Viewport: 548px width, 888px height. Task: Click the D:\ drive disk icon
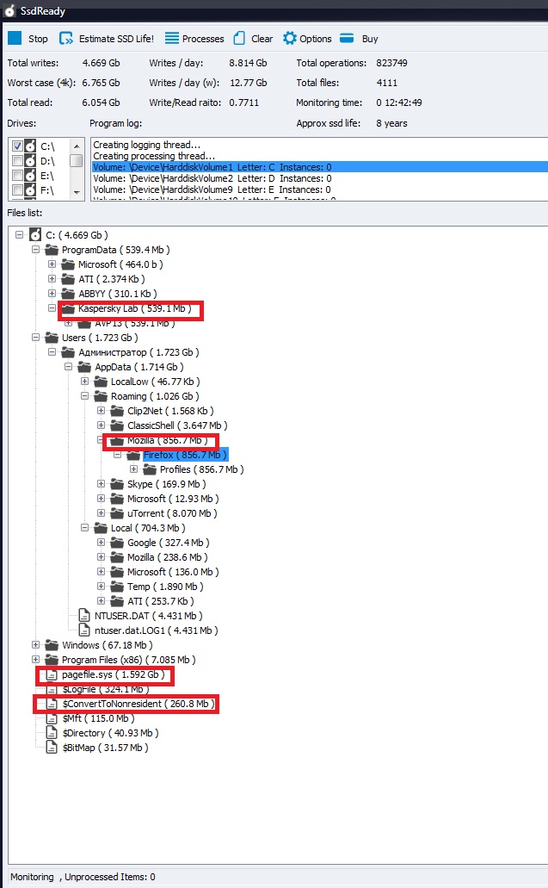click(30, 161)
